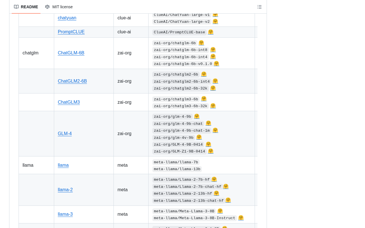Select the 'zai-org/GLM-Z1-9B-0414' code text
This screenshot has width=365, height=228.
tap(179, 151)
